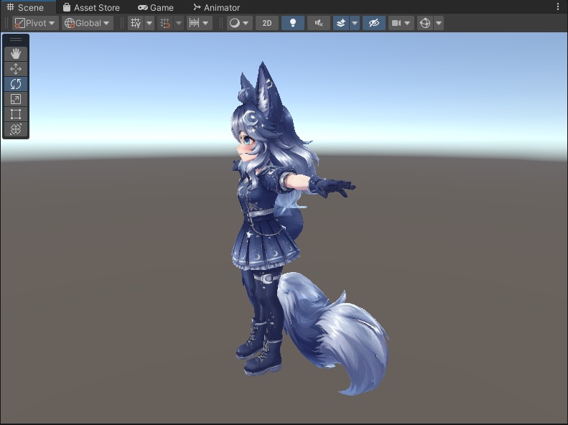This screenshot has height=425, width=568.
Task: Select the Scale tool
Action: (16, 99)
